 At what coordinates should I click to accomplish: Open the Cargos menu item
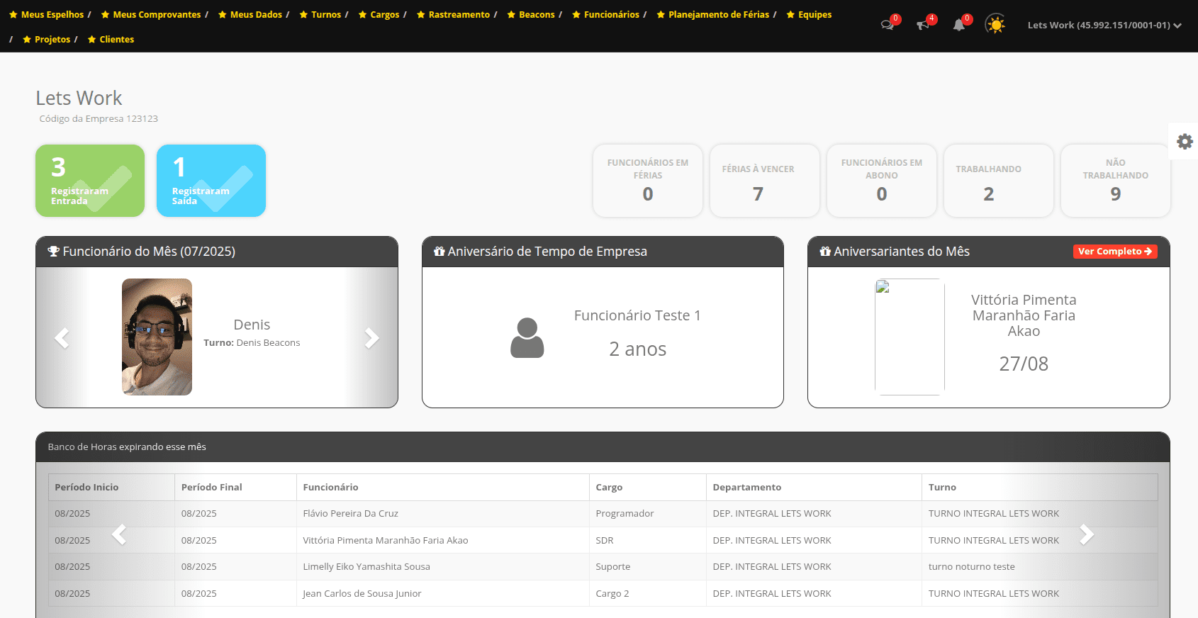point(379,14)
